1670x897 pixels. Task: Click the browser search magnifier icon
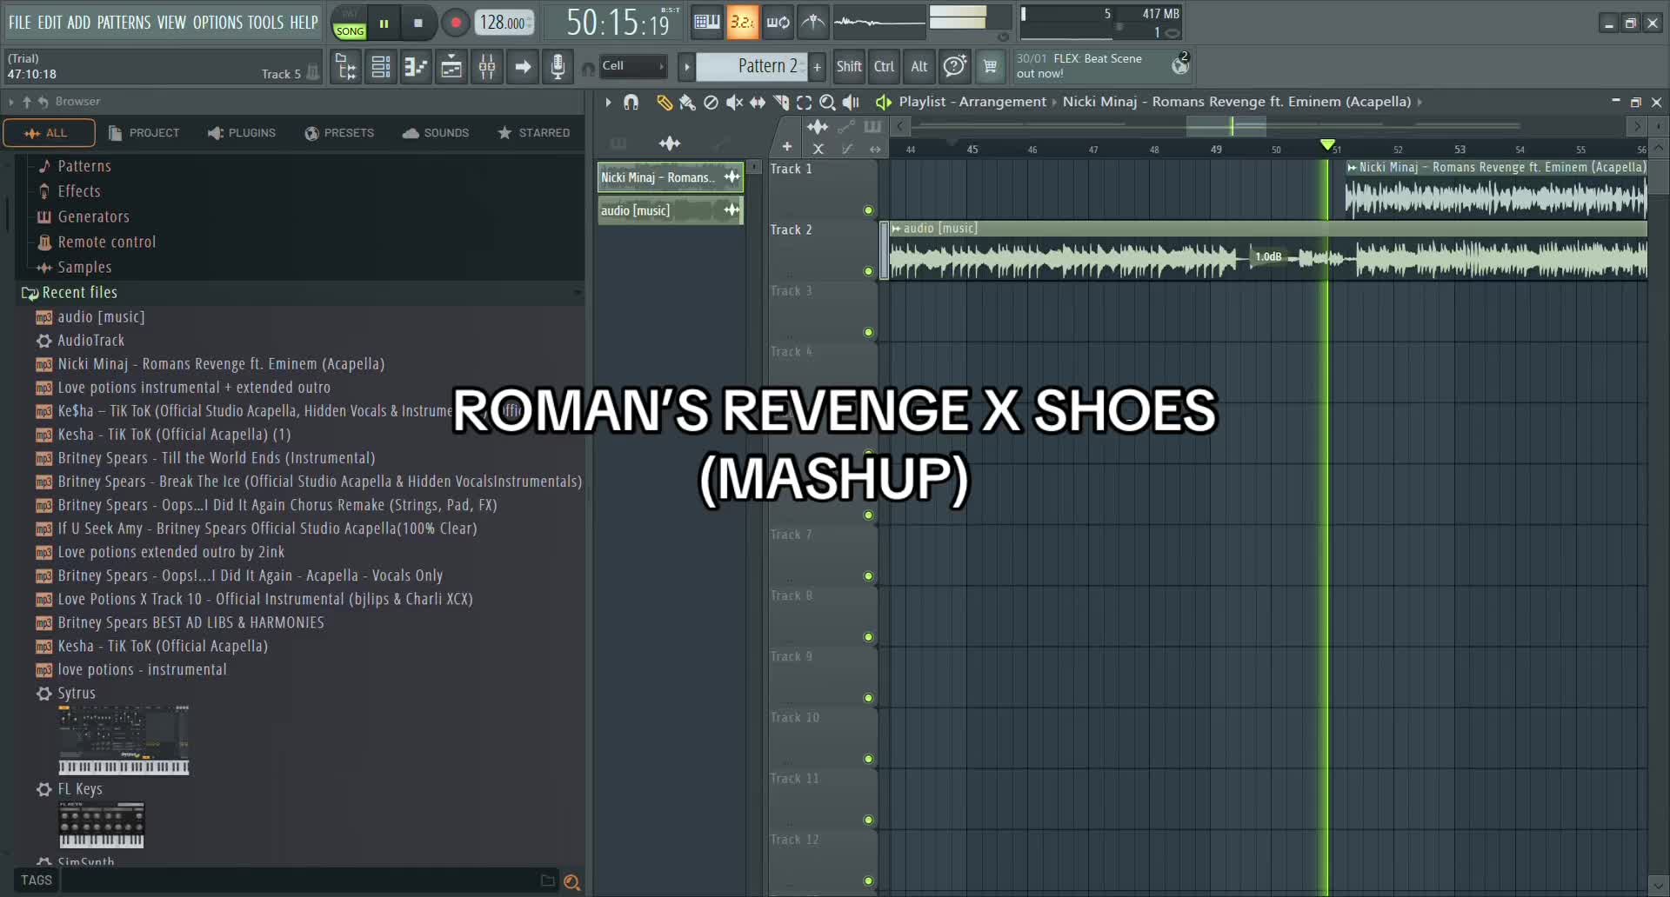click(x=571, y=882)
